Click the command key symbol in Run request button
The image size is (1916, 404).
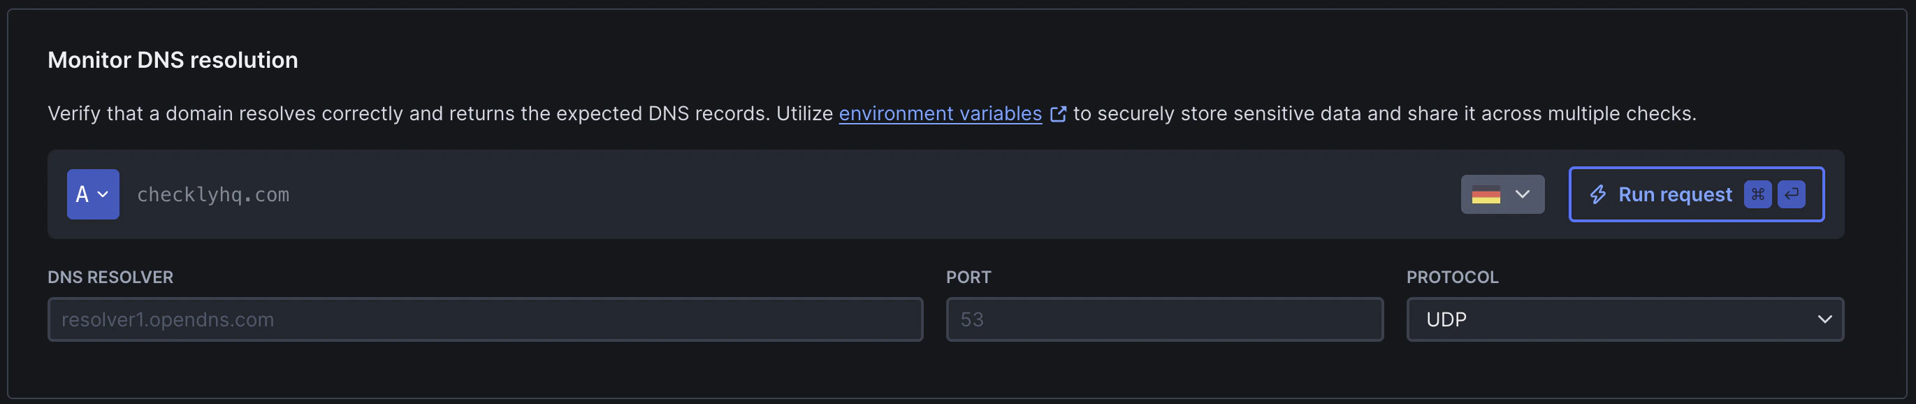[1758, 194]
